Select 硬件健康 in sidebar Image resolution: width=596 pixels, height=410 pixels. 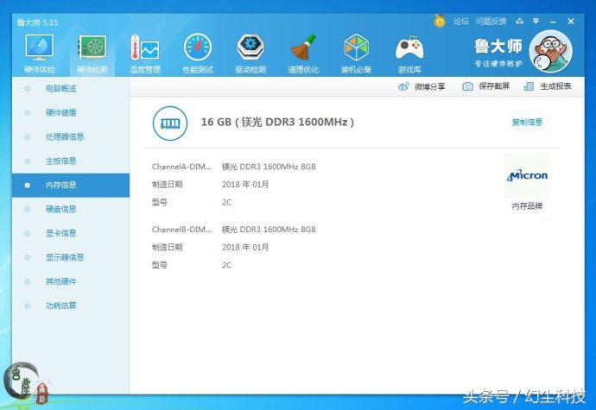click(x=71, y=112)
